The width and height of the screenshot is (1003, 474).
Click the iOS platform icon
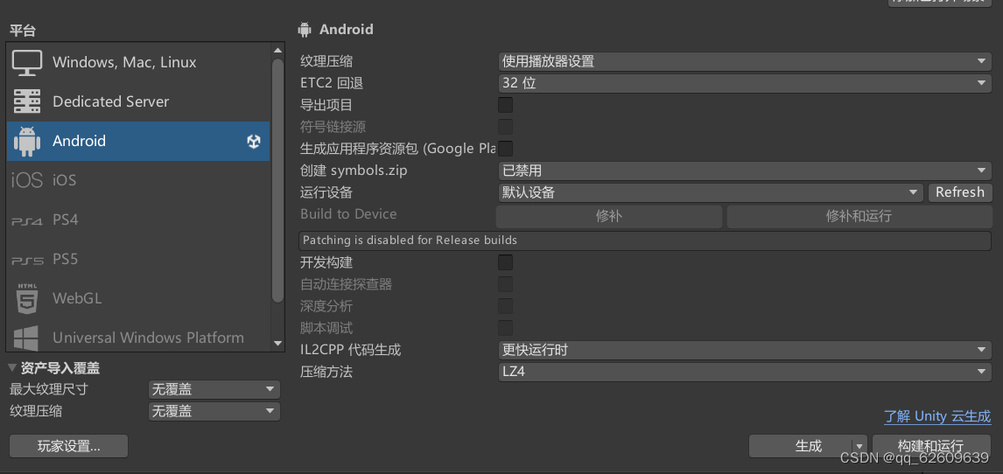tap(27, 180)
